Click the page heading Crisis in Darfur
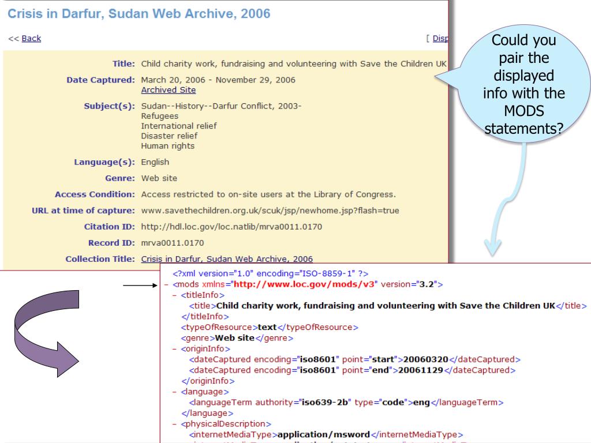 [x=139, y=14]
